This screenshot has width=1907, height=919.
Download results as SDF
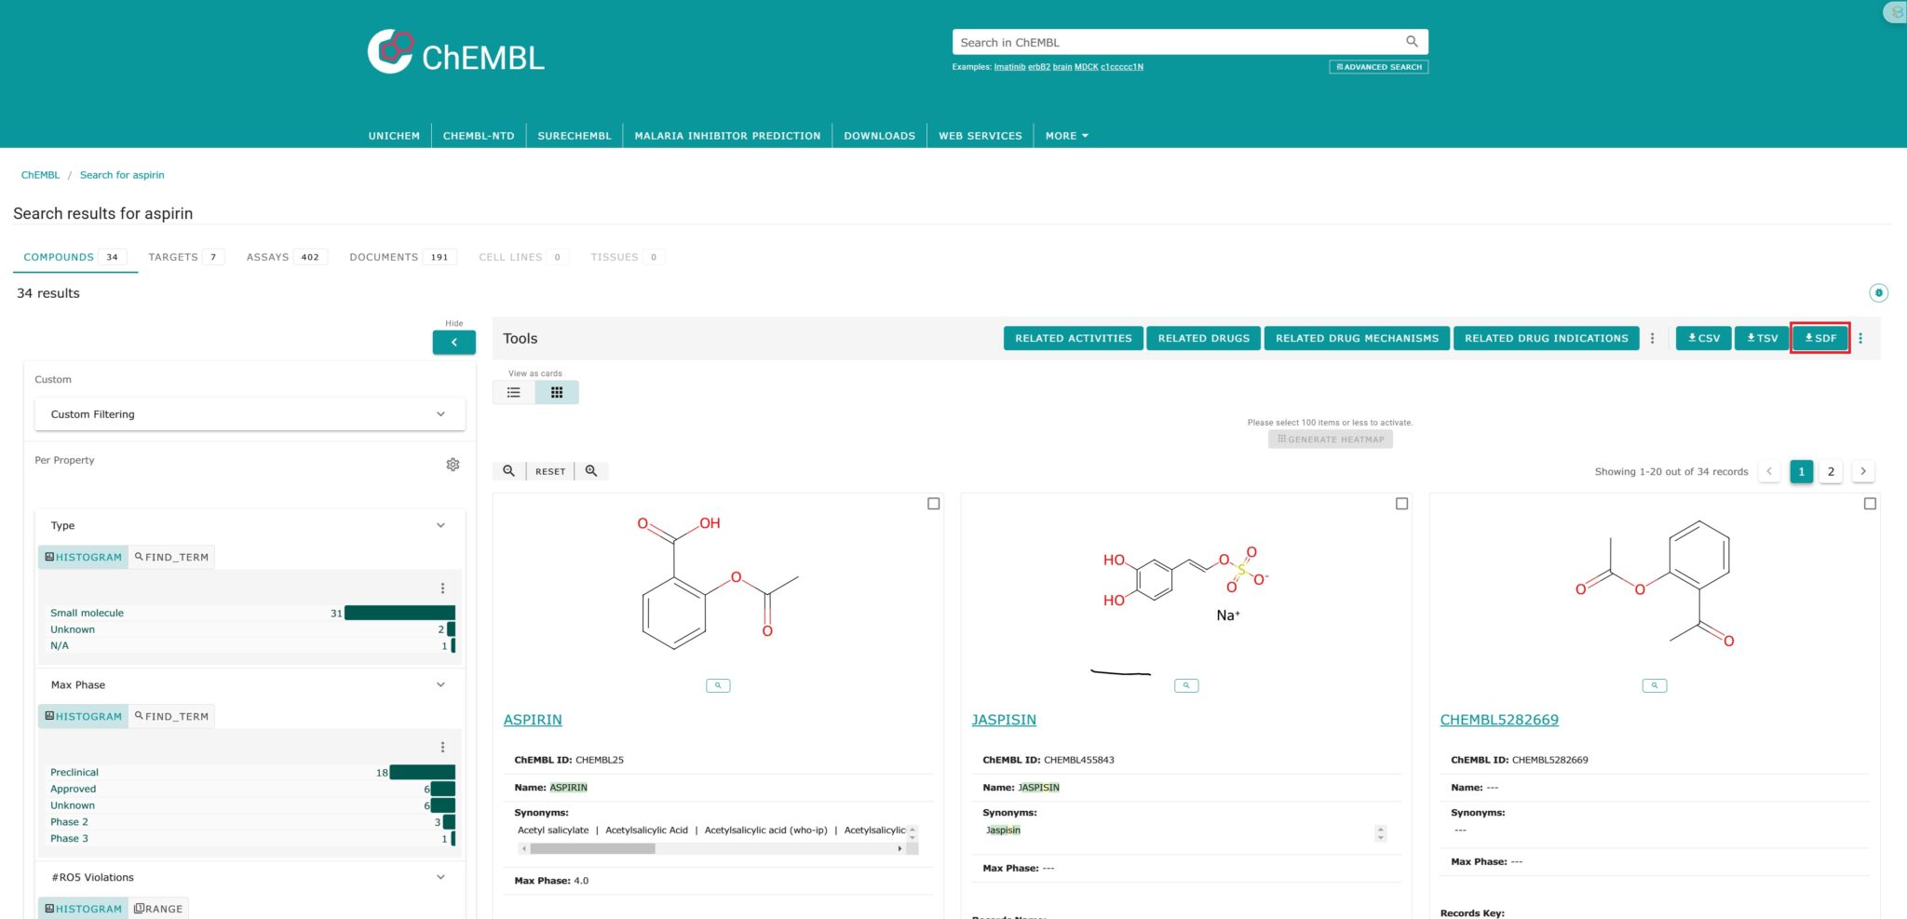[1819, 339]
